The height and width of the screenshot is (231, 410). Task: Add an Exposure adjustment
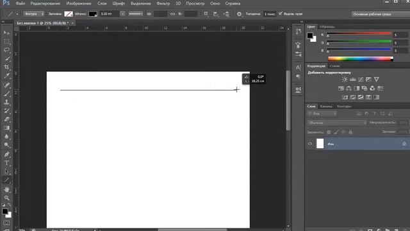[368, 80]
